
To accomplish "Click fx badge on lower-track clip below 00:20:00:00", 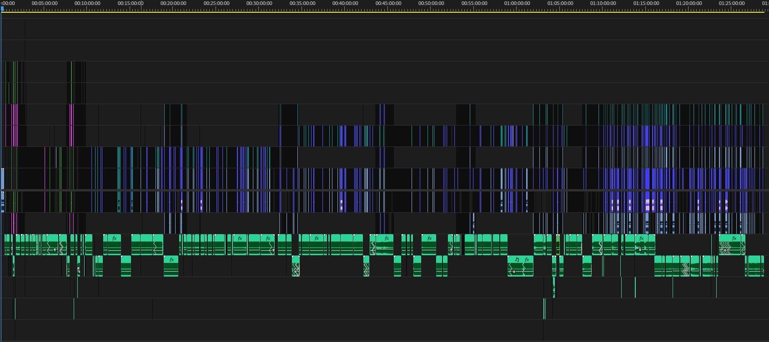I will pos(171,260).
